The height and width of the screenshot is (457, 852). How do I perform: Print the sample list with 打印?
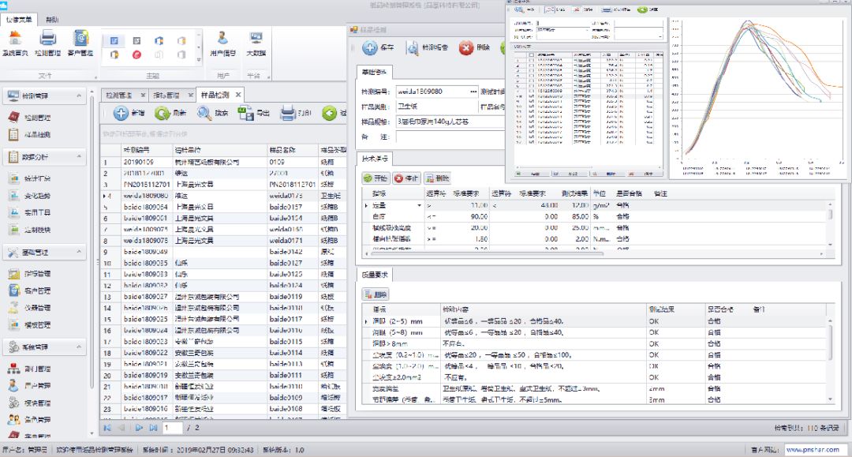pyautogui.click(x=296, y=113)
